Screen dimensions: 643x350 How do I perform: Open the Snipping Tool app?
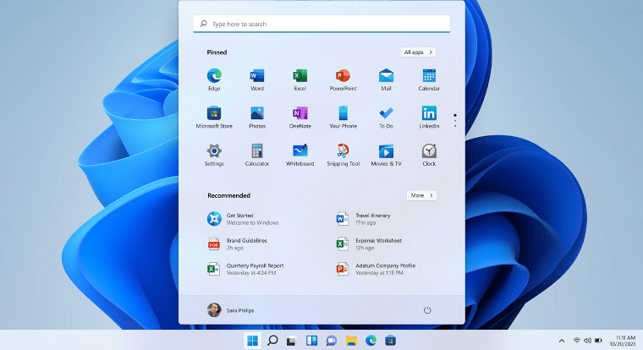343,151
